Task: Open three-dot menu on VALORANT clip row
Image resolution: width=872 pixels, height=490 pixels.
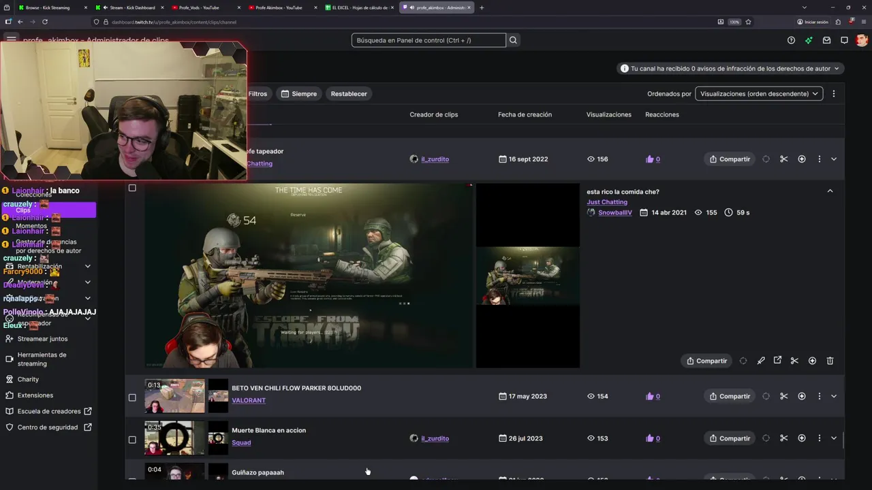Action: tap(819, 396)
